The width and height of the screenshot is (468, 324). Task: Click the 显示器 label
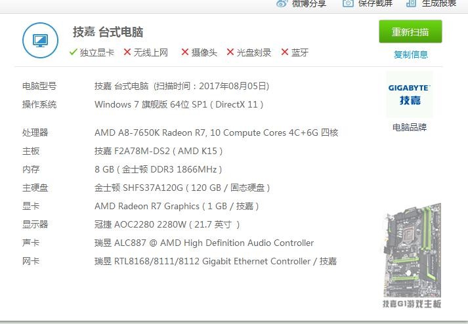[x=35, y=224]
